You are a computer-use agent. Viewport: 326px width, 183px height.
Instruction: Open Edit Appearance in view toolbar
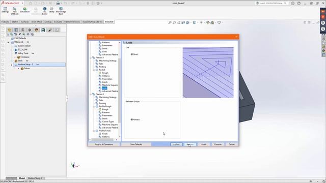point(208,22)
